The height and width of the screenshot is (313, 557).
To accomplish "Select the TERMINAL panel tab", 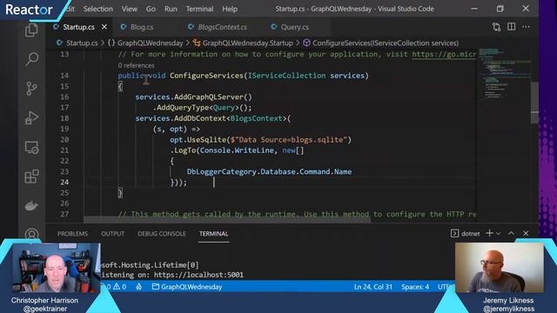I will (x=213, y=234).
